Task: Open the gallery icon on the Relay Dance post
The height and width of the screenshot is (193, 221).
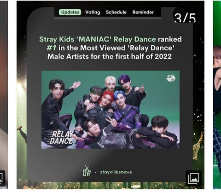Action: pos(193,178)
